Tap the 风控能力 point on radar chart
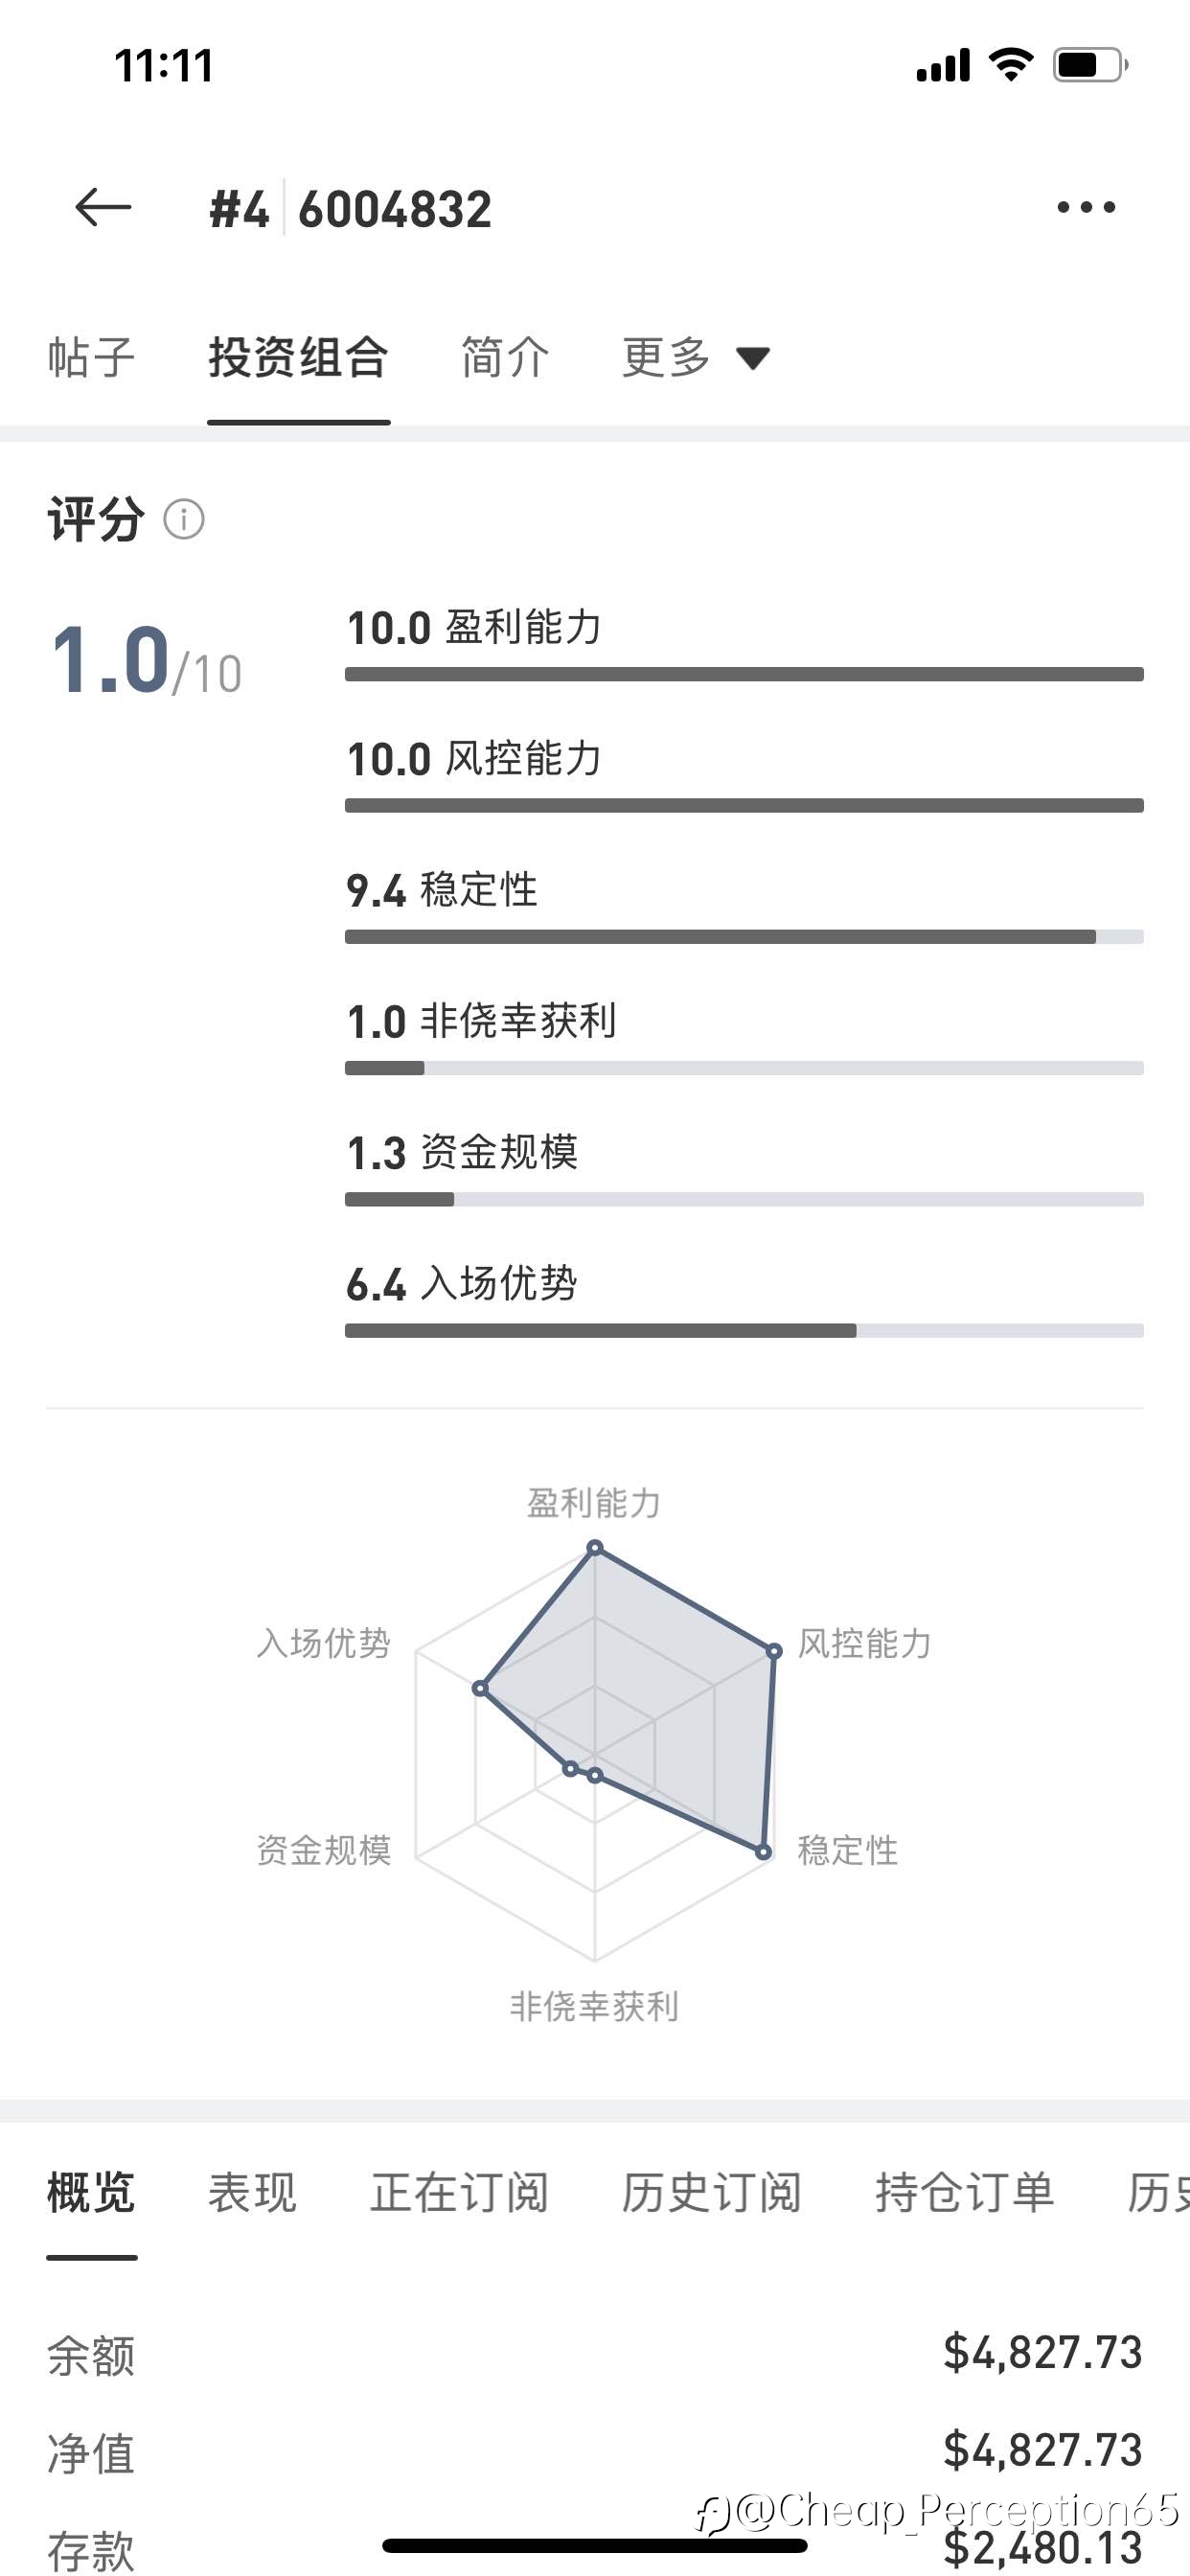The width and height of the screenshot is (1190, 2576). [773, 1651]
